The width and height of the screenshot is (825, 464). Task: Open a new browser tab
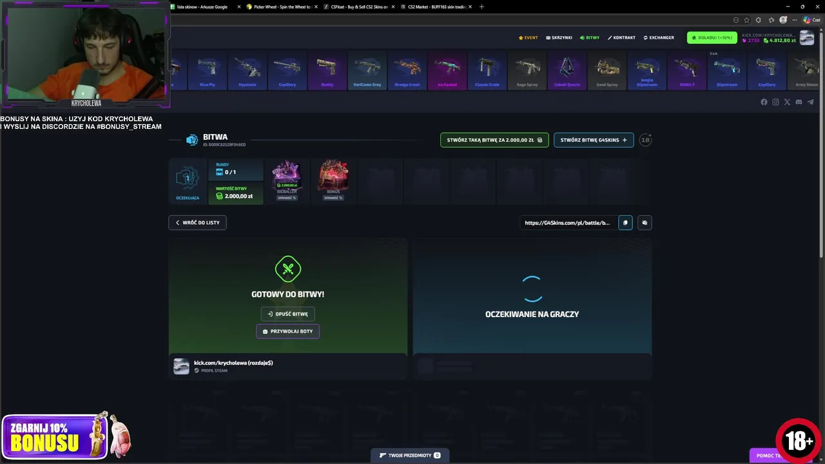click(x=481, y=6)
